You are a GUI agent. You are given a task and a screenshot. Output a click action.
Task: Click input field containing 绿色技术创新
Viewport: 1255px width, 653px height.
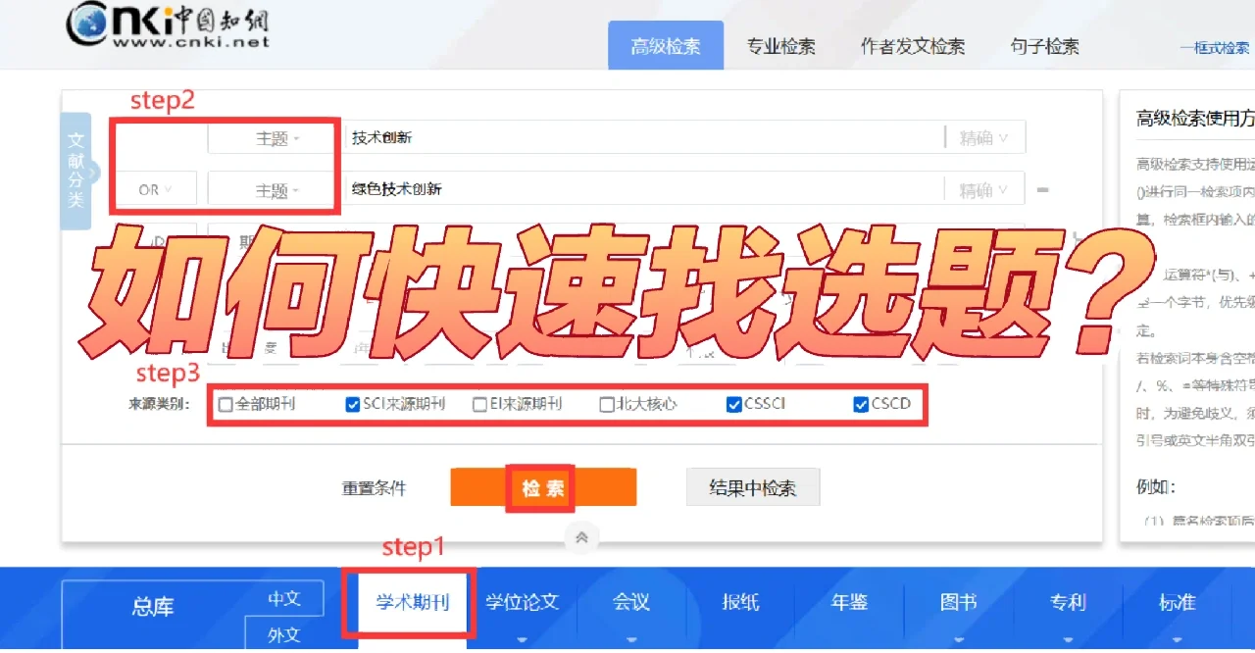[642, 189]
